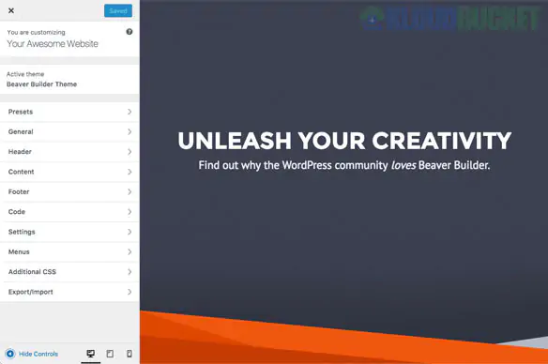Viewport: 548px width, 364px height.
Task: Expand Additional CSS using its chevron arrow
Action: tap(129, 272)
